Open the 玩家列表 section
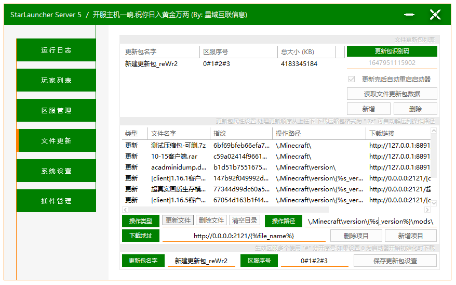Viewport: 456px width, 285px height. pyautogui.click(x=56, y=80)
